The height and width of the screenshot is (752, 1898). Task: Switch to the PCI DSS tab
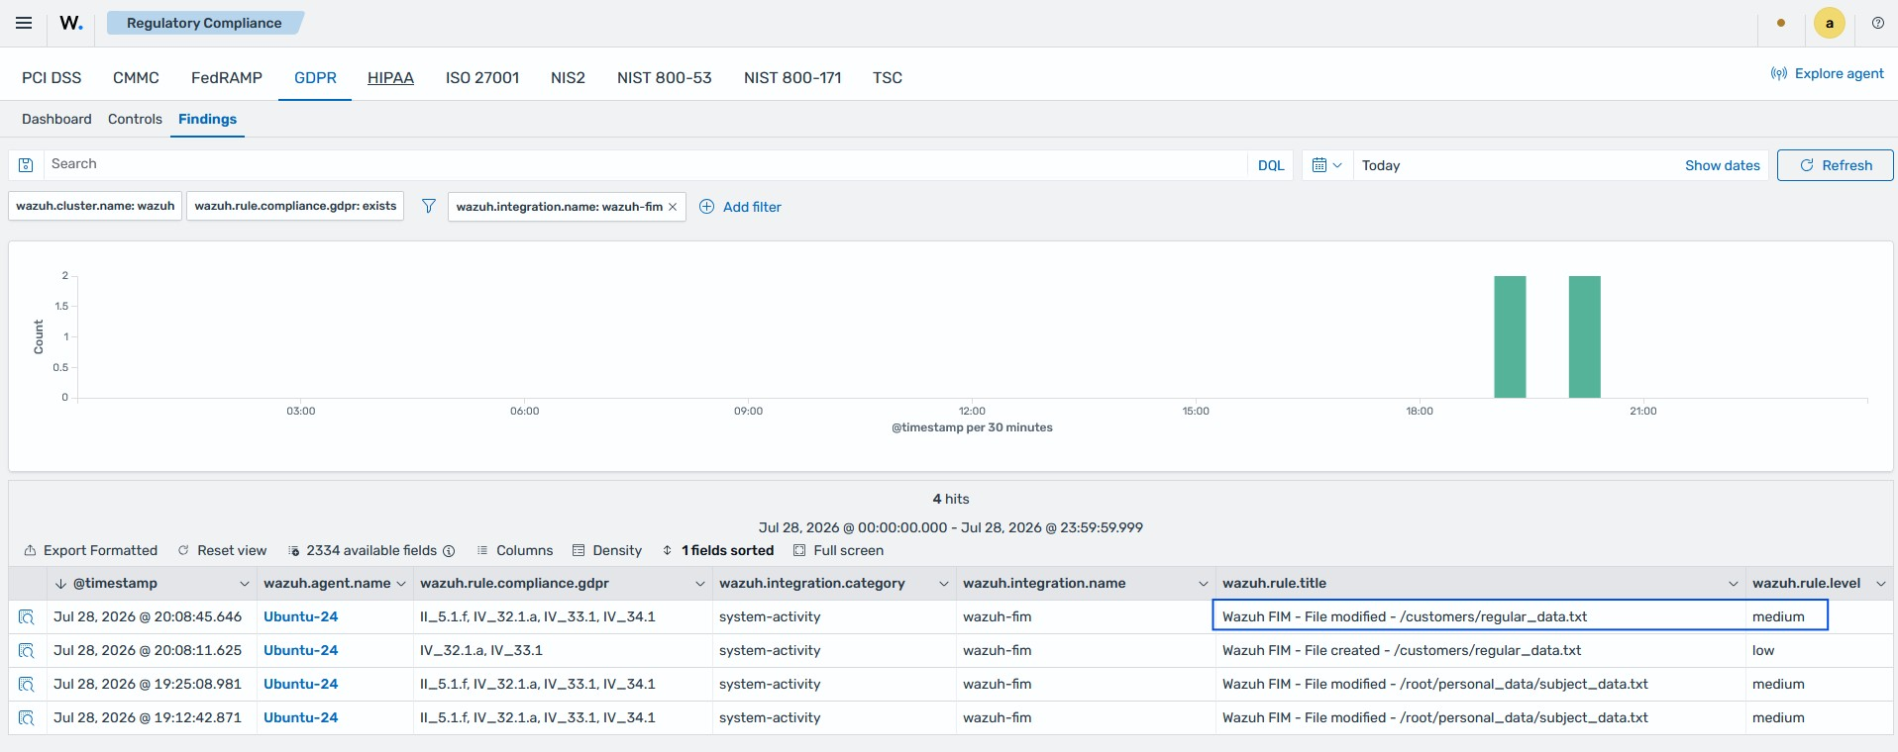coord(52,77)
